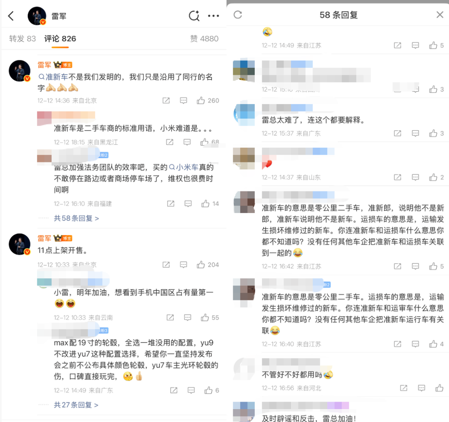Viewport: 449px width, 422px height.
Task: Open the 小米车 search link
Action: (184, 167)
